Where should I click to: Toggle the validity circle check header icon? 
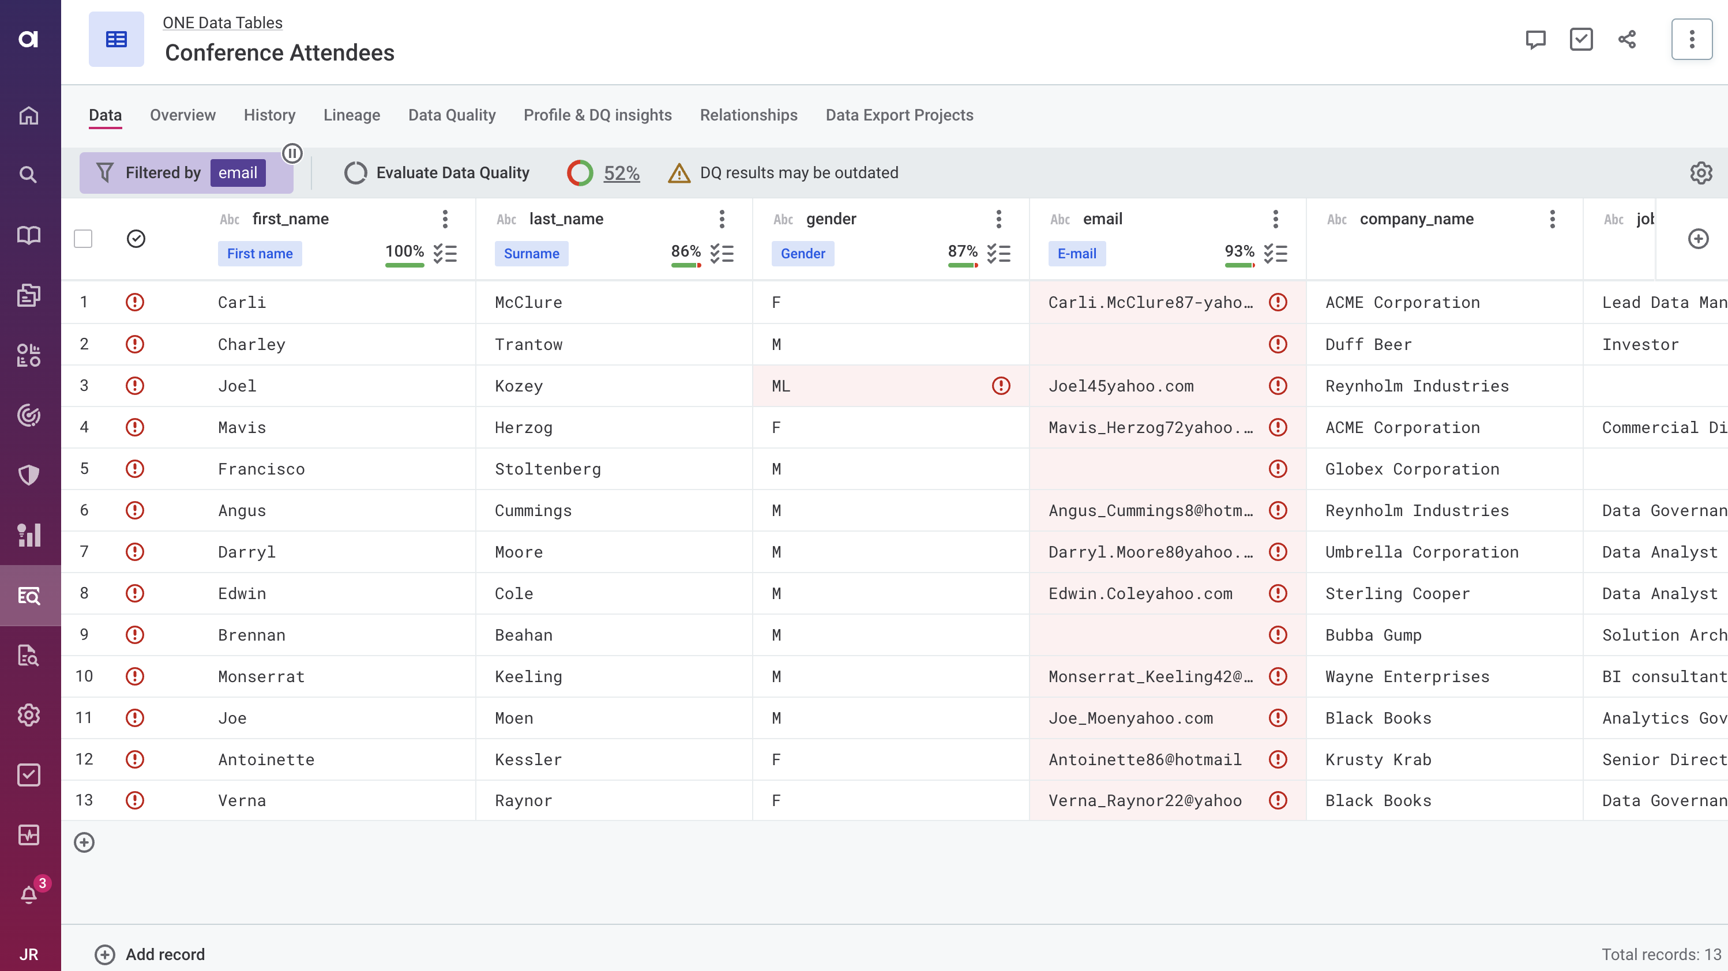(136, 239)
